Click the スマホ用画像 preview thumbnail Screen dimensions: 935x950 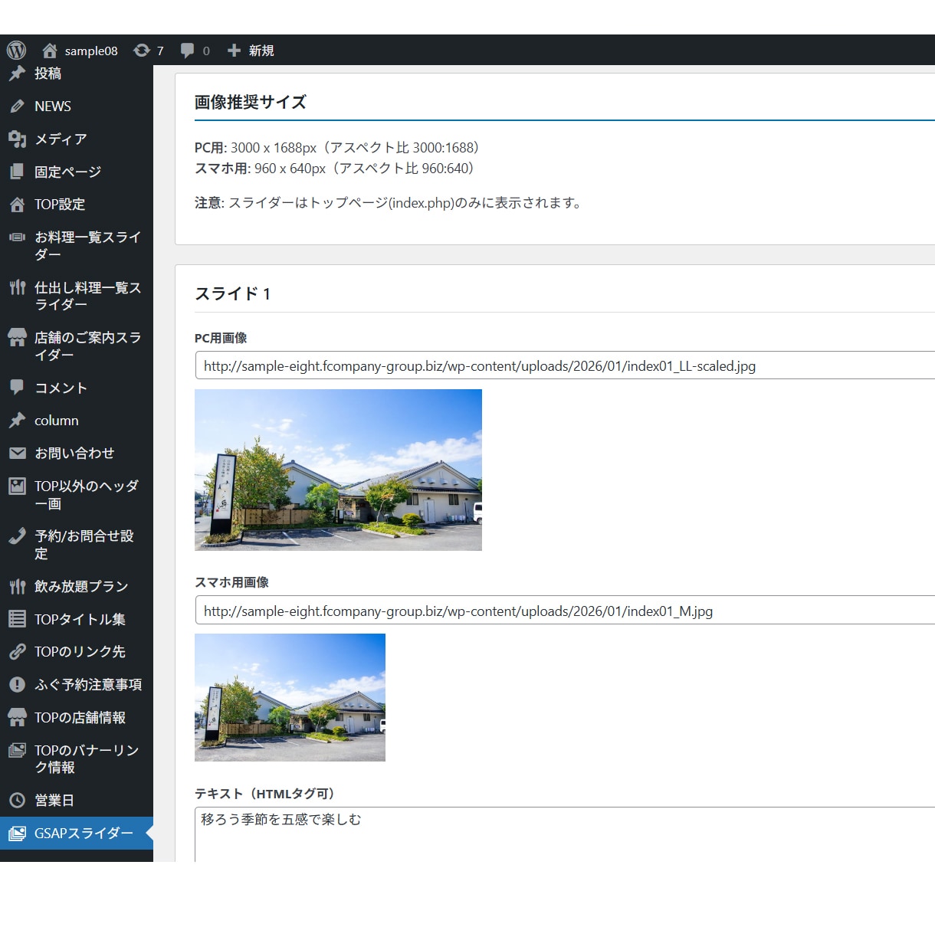click(x=290, y=697)
